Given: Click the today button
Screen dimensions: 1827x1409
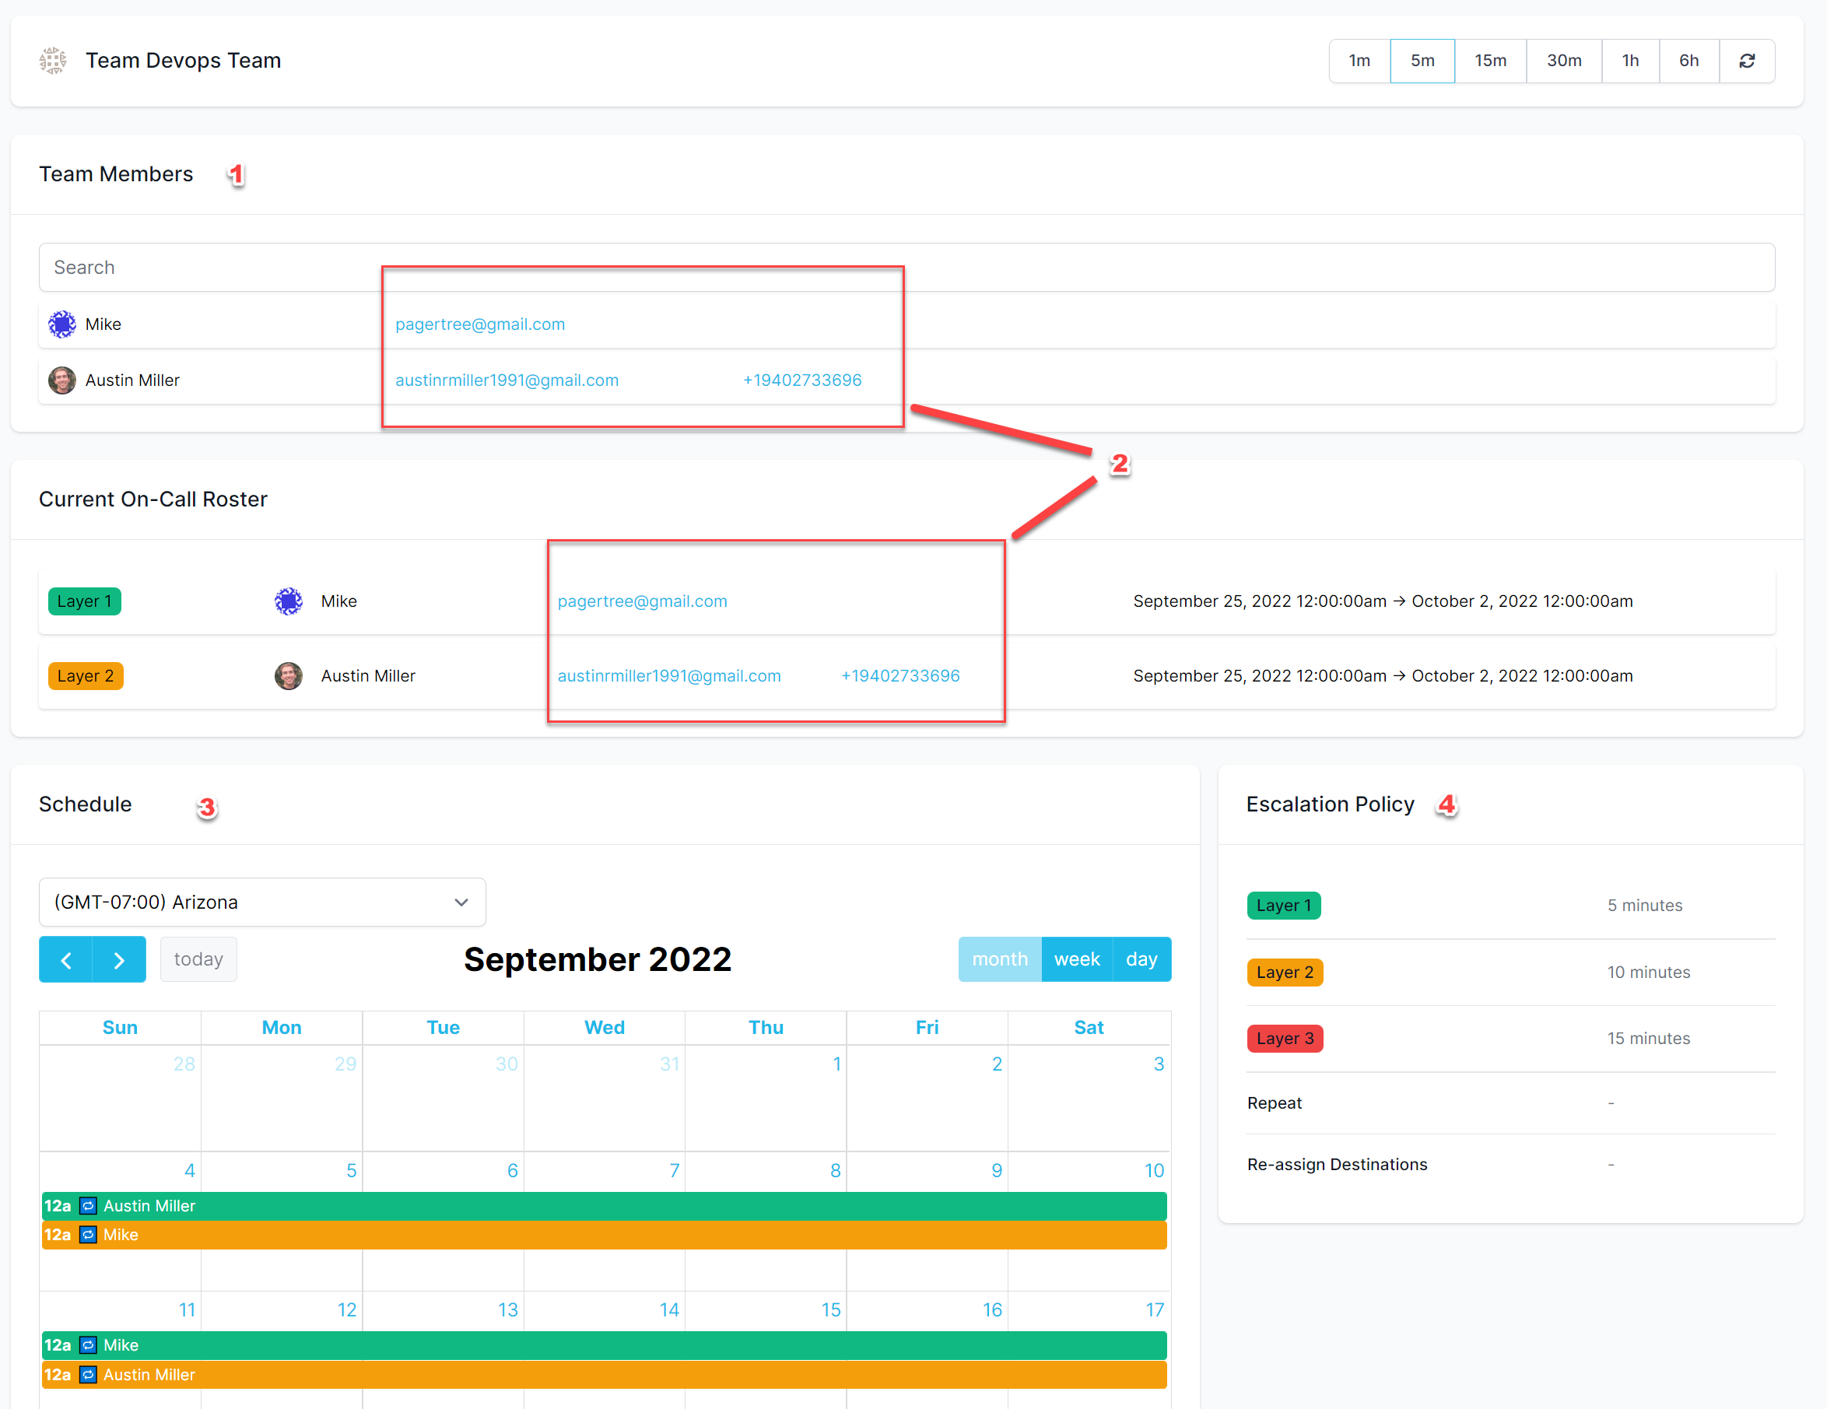Looking at the screenshot, I should tap(198, 959).
